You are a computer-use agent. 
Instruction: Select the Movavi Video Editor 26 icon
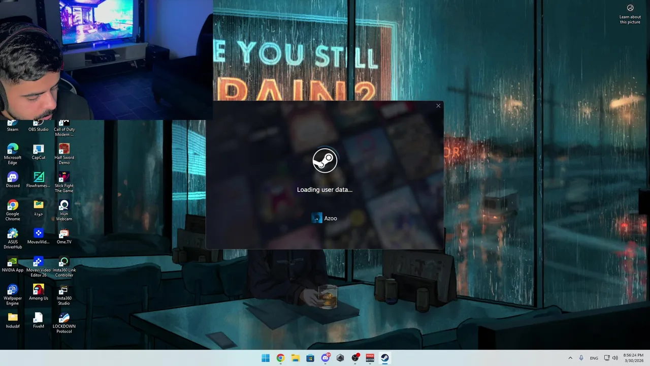(39, 266)
